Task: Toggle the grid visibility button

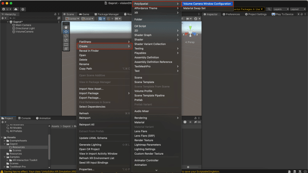Action: [100, 19]
